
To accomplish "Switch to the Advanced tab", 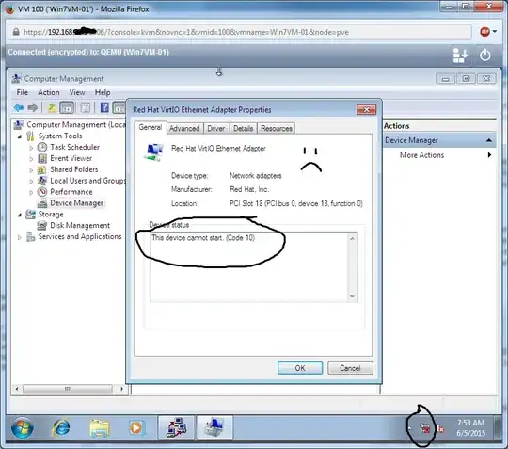I will click(184, 129).
